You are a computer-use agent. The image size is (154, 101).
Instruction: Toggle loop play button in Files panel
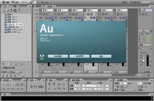[x=7, y=64]
